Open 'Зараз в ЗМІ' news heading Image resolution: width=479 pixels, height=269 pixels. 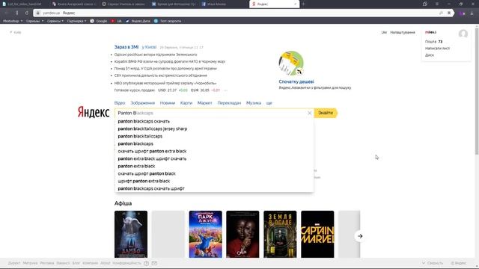[126, 47]
